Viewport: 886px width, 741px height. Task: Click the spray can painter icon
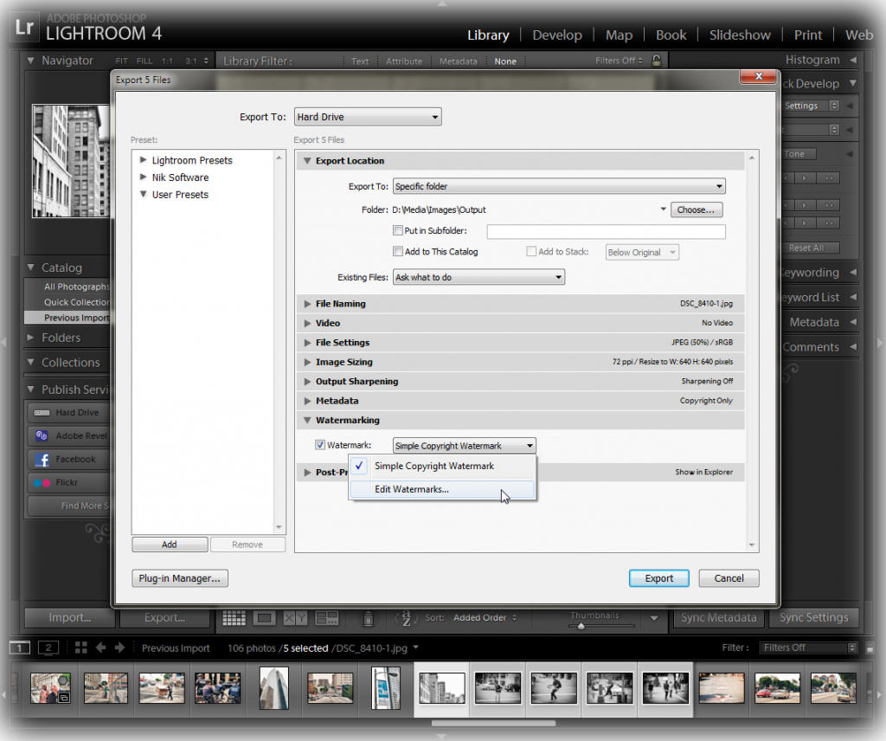[368, 618]
